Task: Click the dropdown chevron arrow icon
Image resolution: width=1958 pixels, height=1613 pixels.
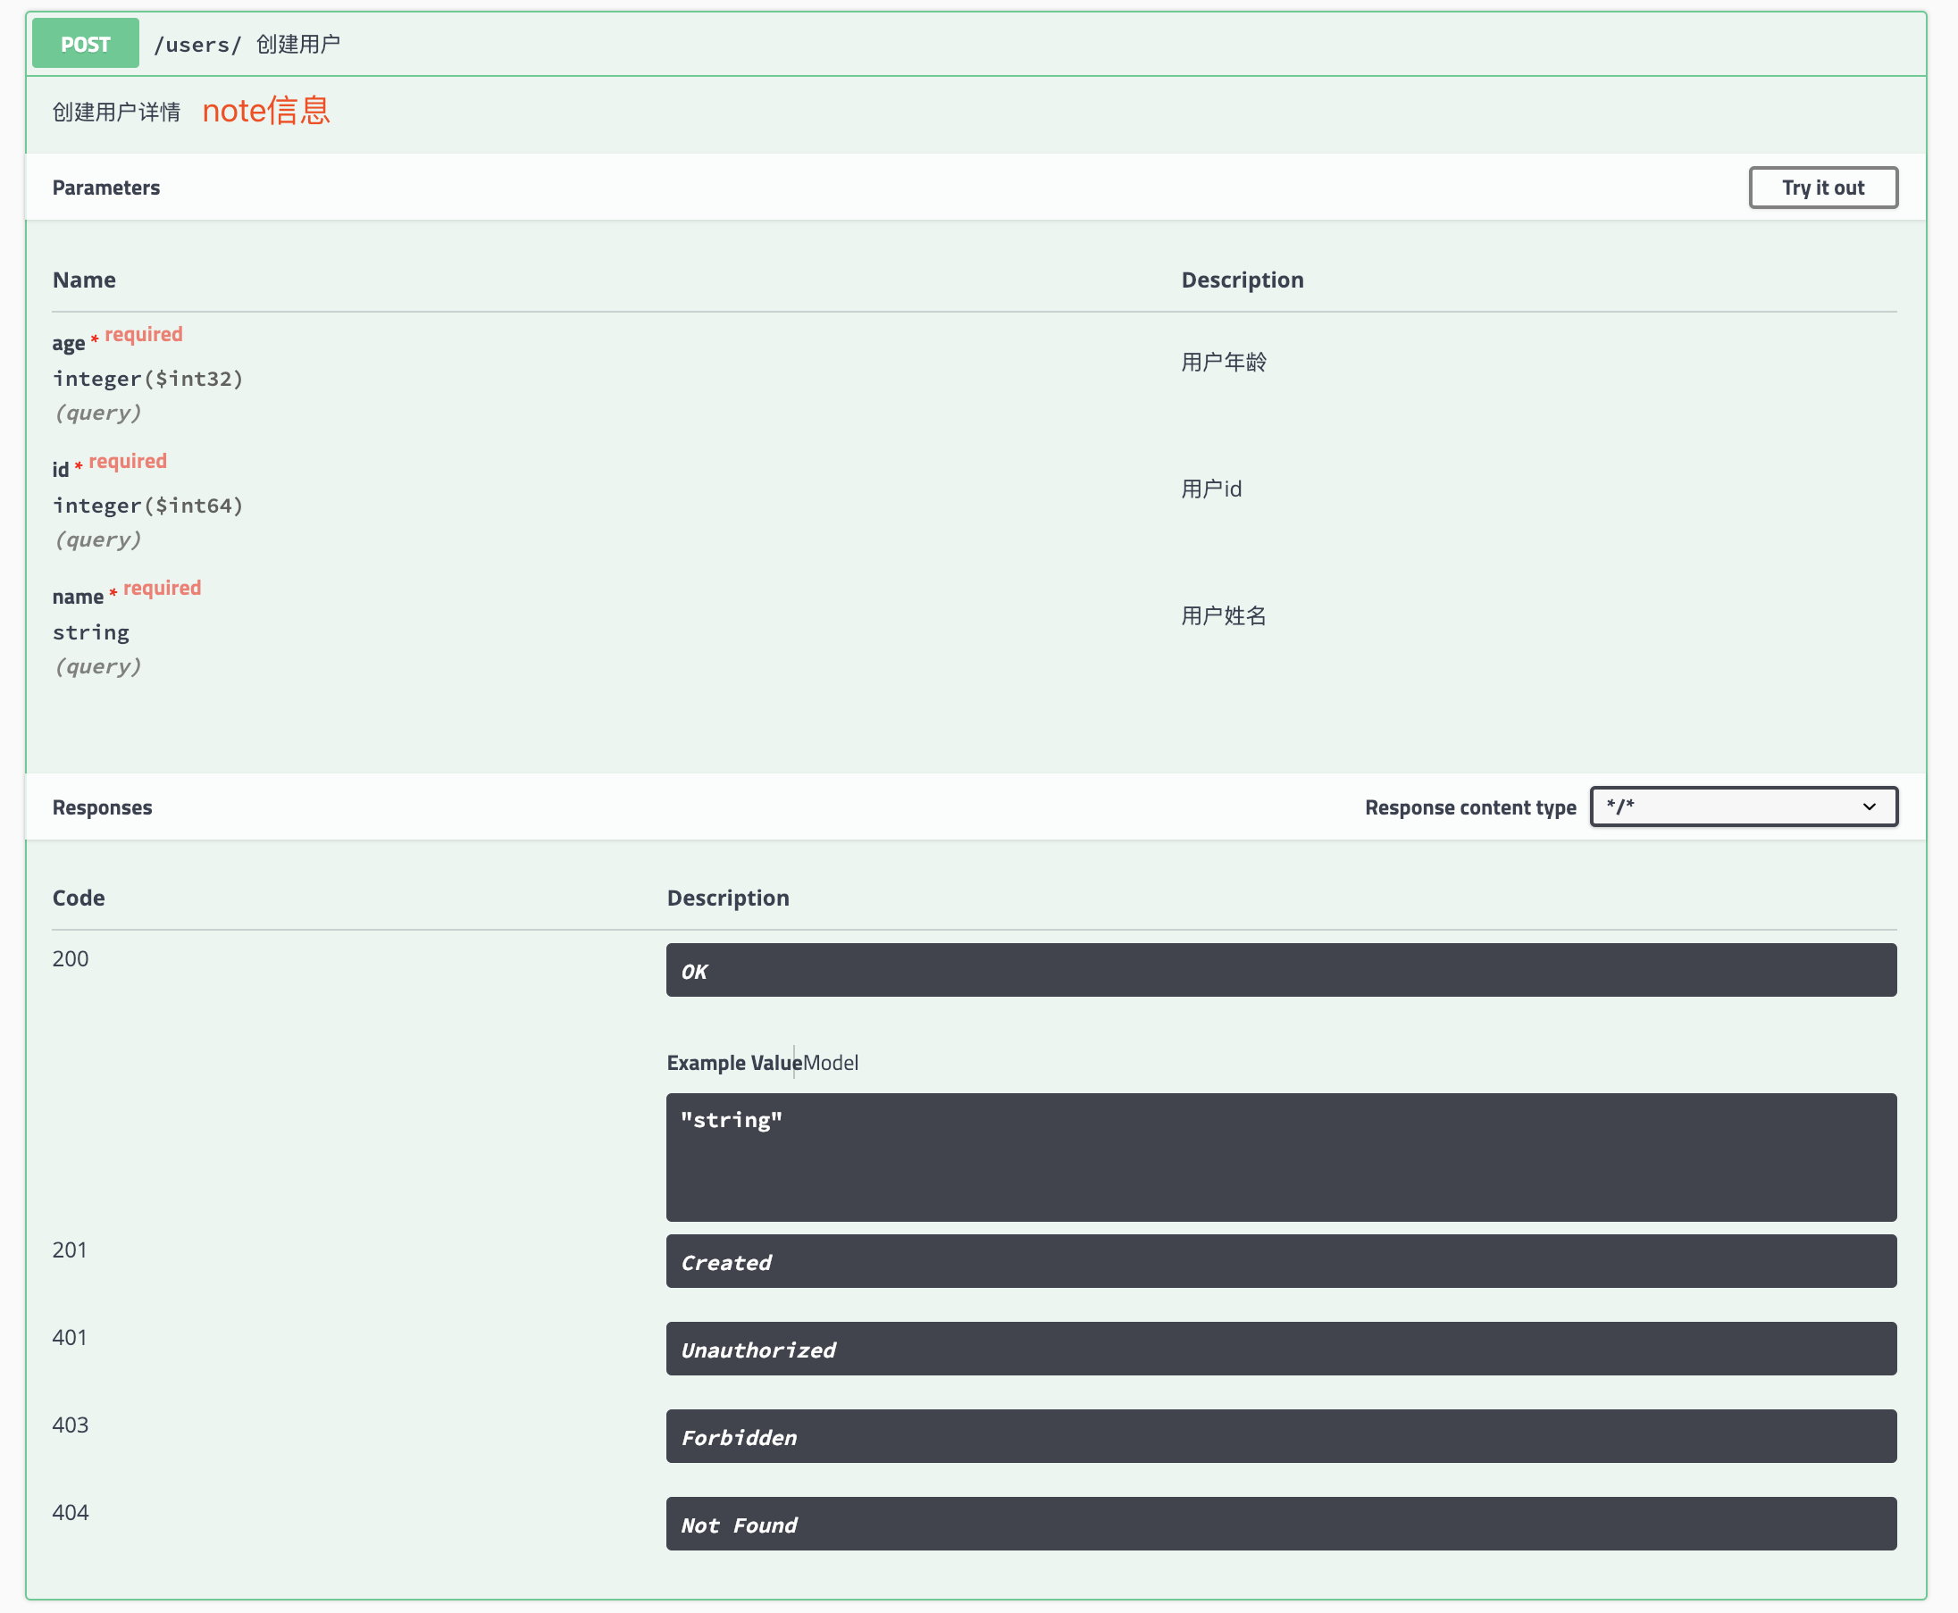Action: click(x=1868, y=806)
